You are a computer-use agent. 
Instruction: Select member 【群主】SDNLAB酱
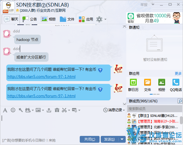point(153,116)
